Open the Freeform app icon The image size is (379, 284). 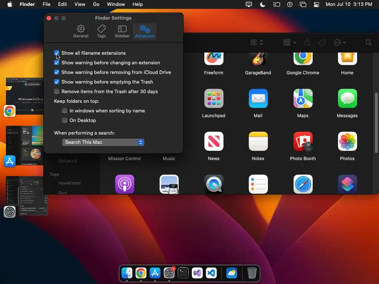pyautogui.click(x=214, y=59)
